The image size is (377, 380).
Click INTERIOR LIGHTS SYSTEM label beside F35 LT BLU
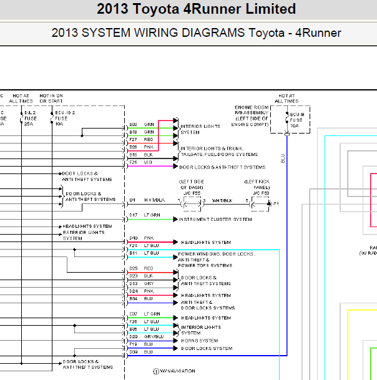[x=201, y=330]
